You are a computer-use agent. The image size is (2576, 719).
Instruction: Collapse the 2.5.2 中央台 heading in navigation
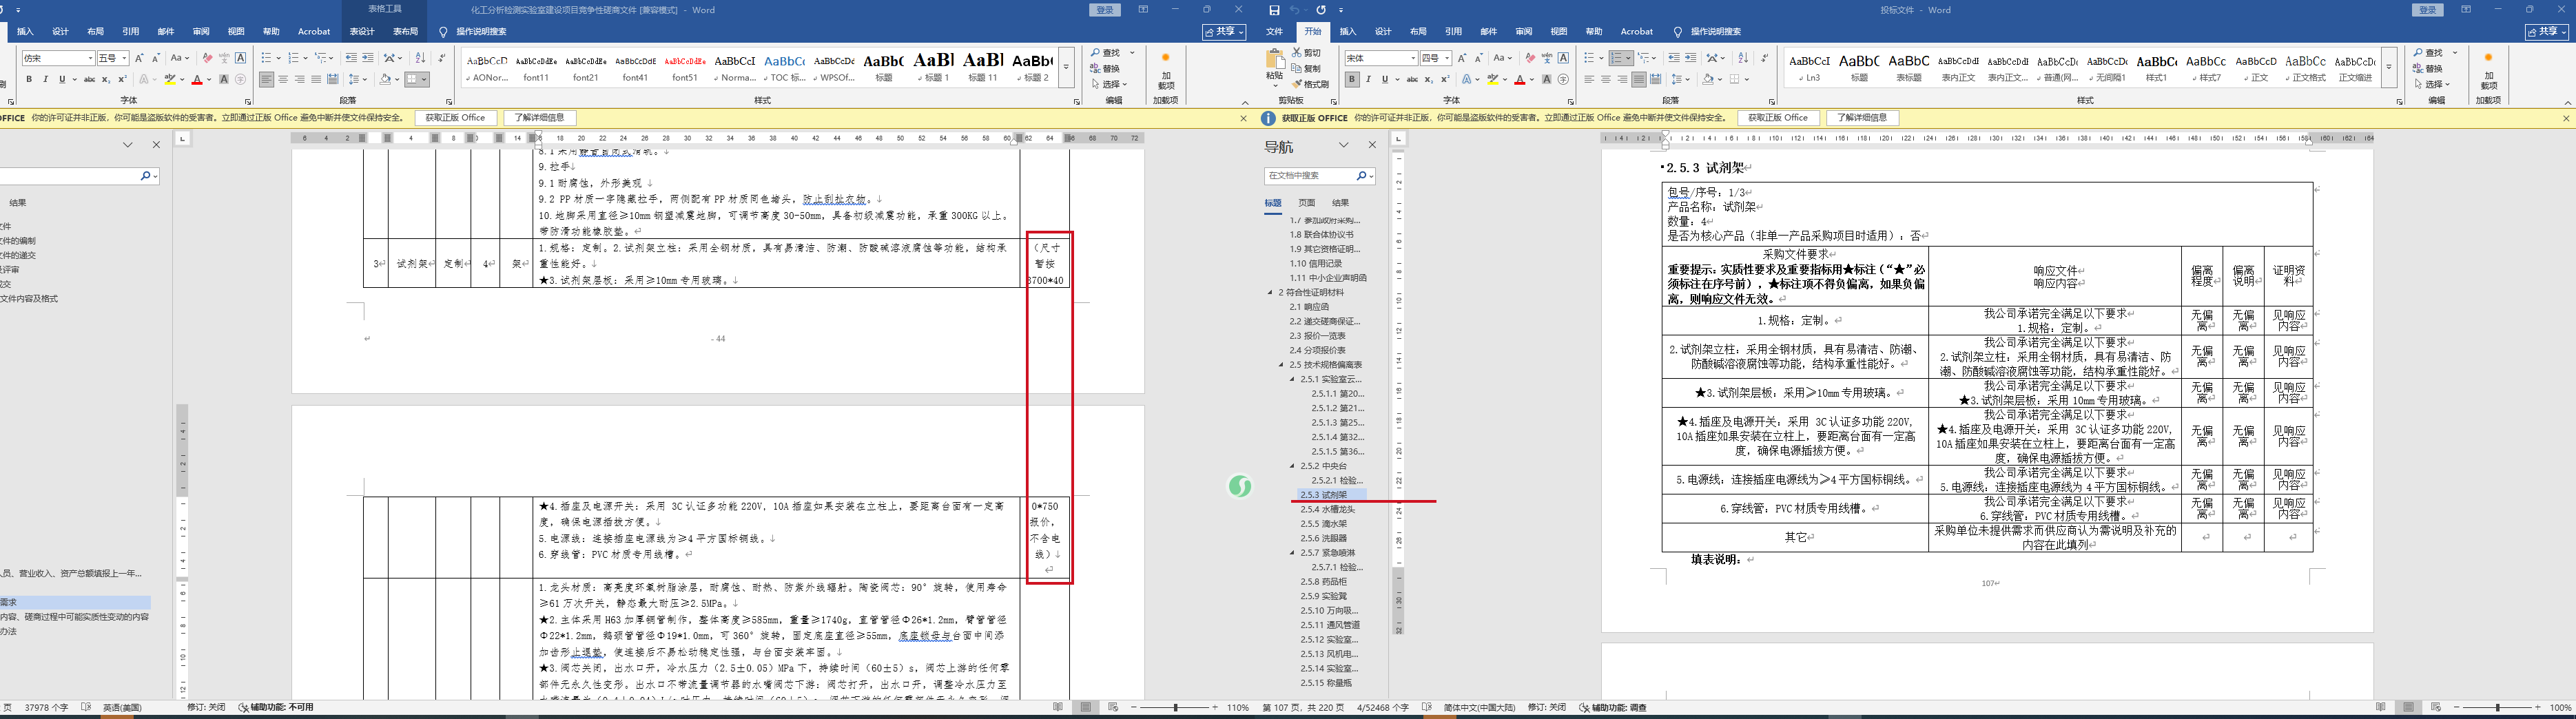[x=1293, y=466]
